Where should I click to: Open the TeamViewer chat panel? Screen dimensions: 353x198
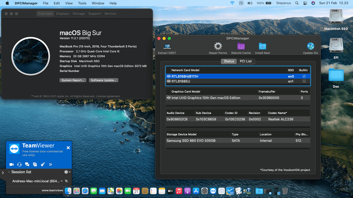click(x=27, y=164)
